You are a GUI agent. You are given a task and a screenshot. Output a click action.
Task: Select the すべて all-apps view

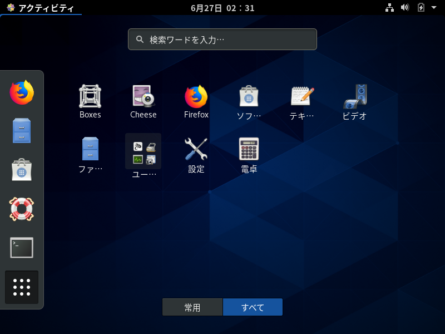pos(253,307)
